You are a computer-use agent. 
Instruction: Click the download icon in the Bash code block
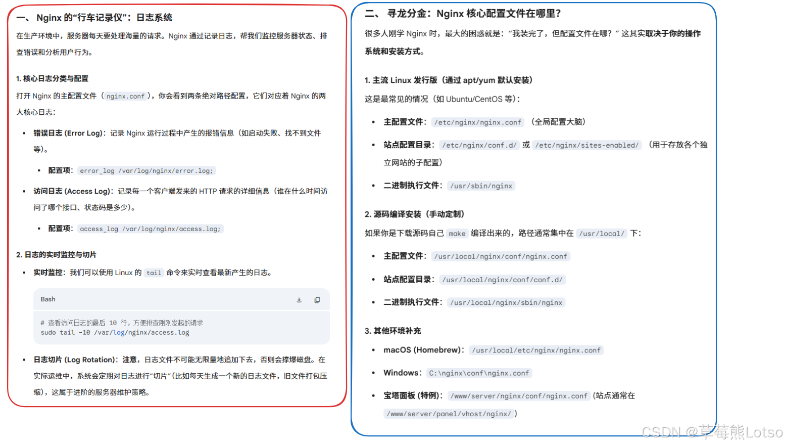pos(299,300)
